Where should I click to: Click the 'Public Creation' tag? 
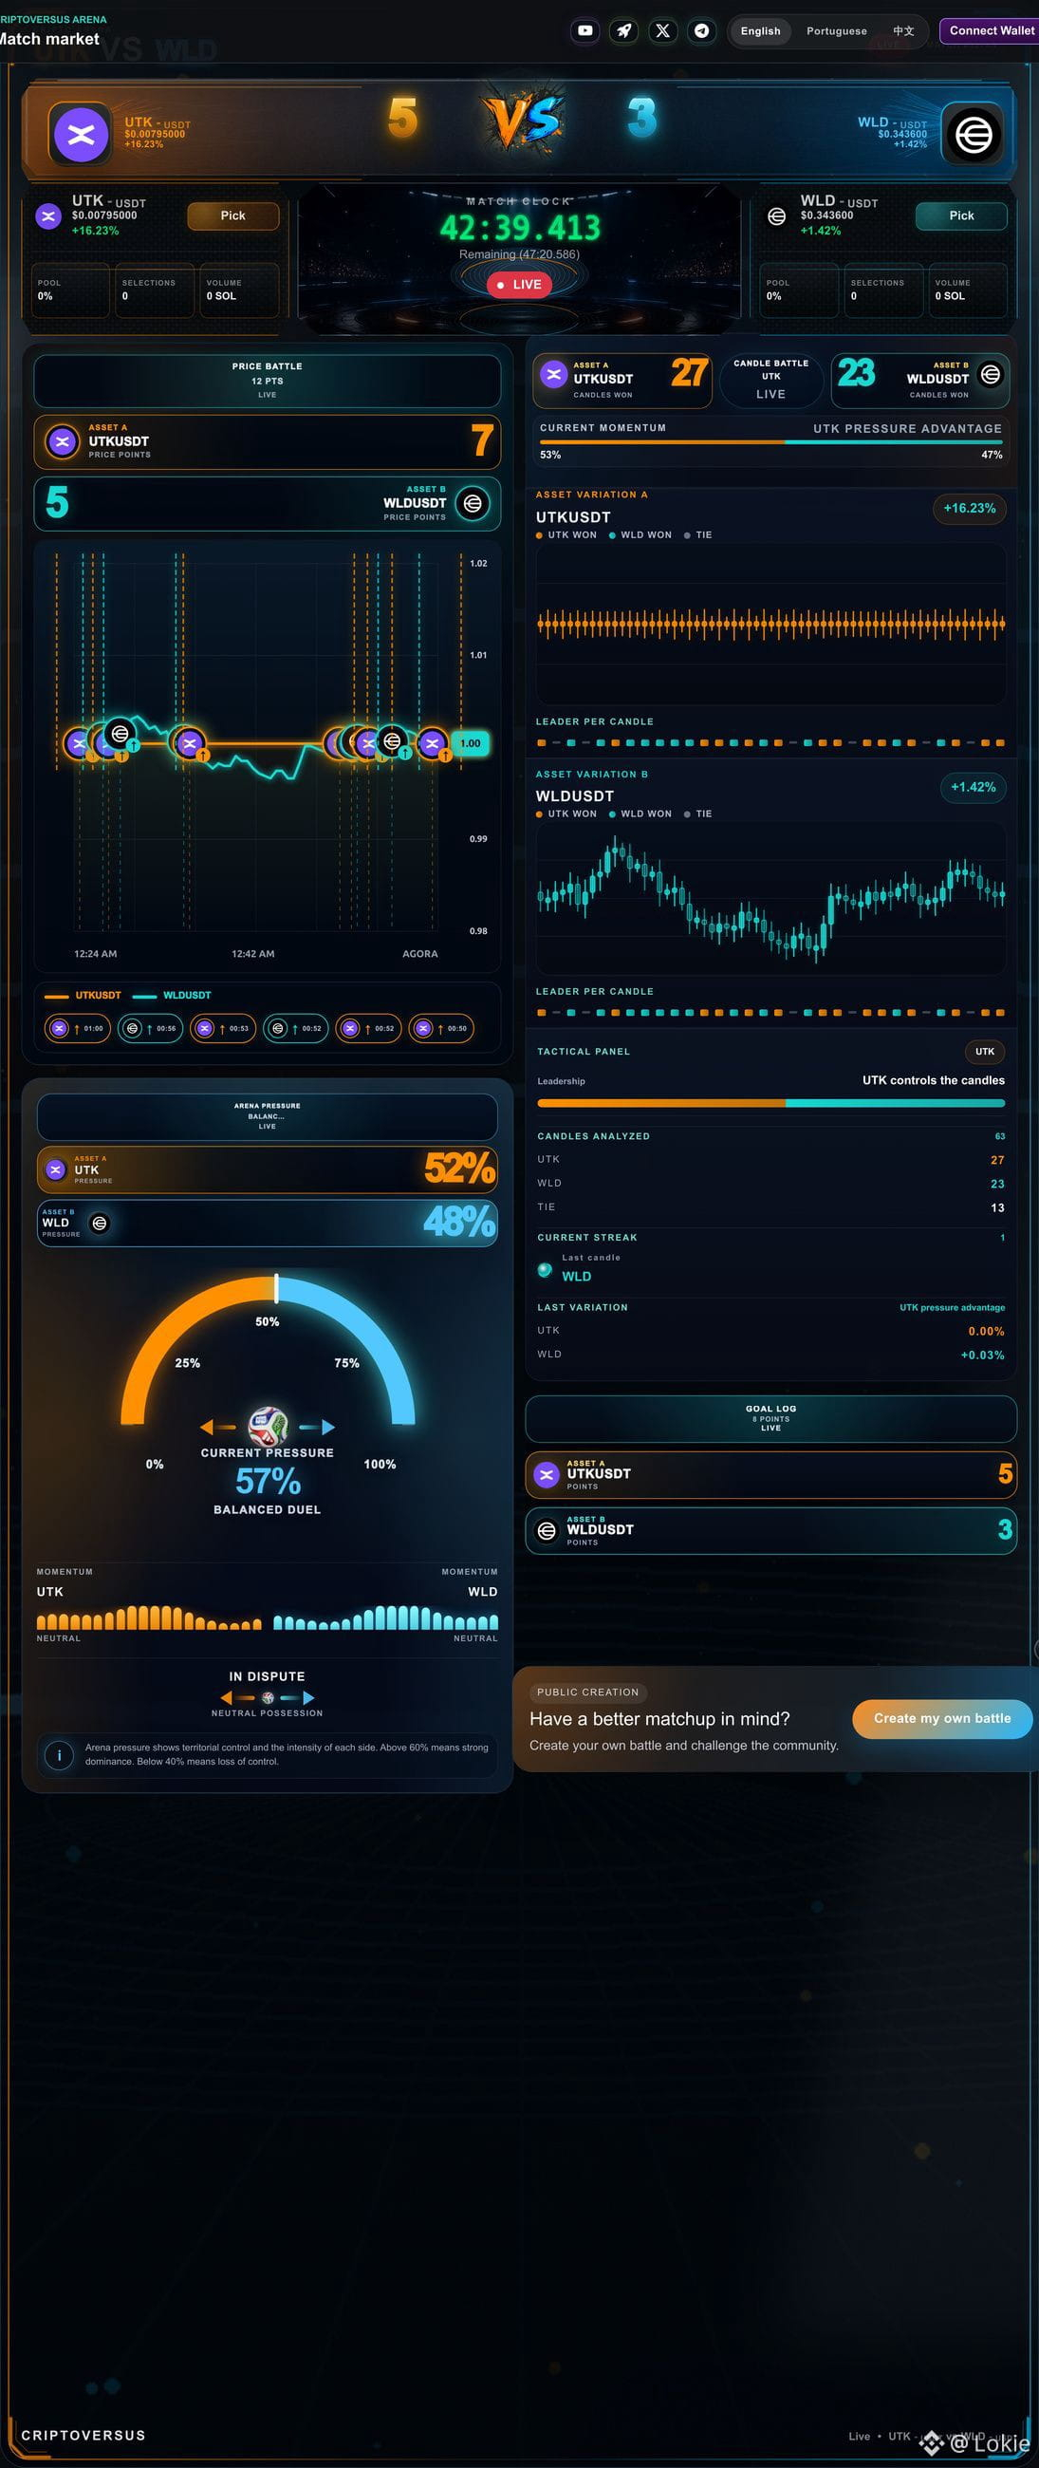click(x=587, y=1692)
